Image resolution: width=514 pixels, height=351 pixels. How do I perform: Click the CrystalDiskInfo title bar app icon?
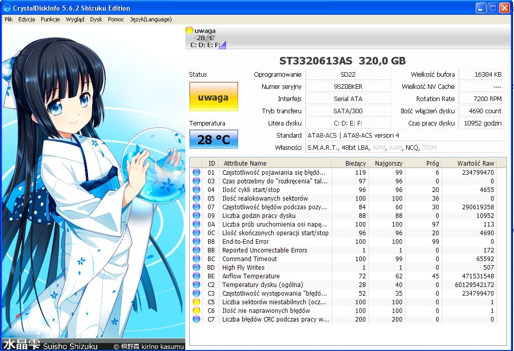[x=7, y=8]
